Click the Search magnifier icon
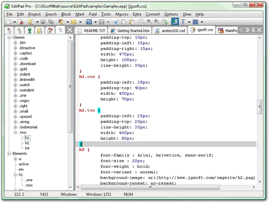The width and height of the screenshot is (269, 203). (x=141, y=22)
